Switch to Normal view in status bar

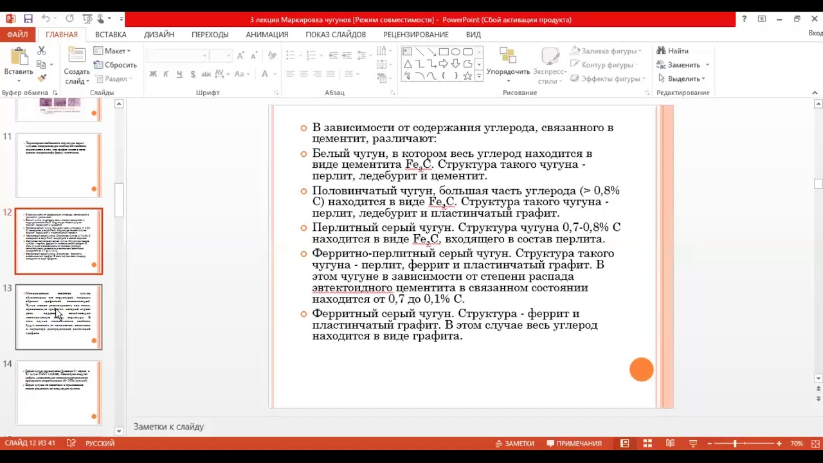point(624,444)
